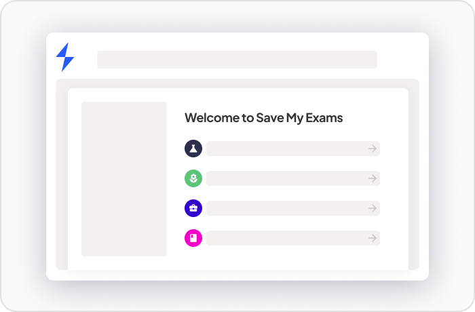Open the gray bar next to flower icon

click(x=293, y=178)
